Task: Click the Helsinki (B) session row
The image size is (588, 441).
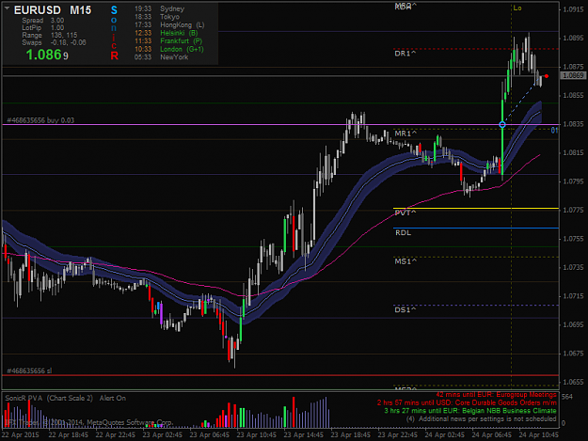Action: 167,33
